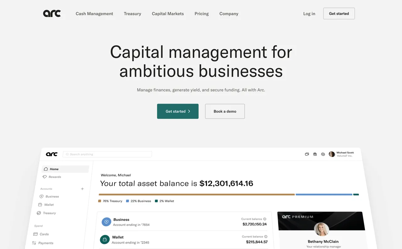Add an account with the Accounts plus control
This screenshot has height=249, width=402.
[x=82, y=189]
